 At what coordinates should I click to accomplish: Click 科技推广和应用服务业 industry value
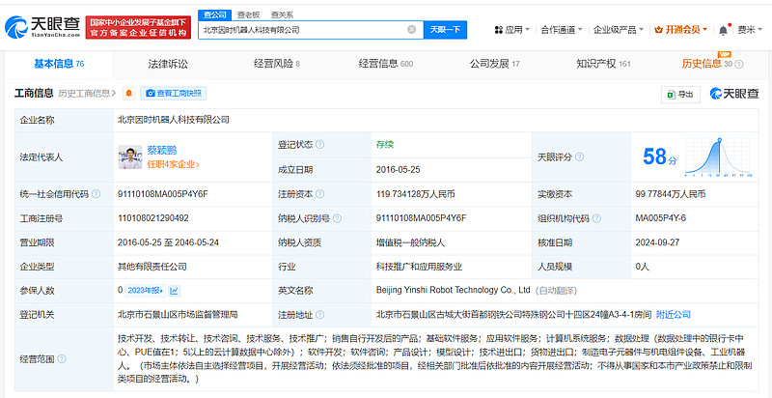point(419,267)
